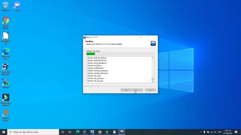
Task: Click the volume tray icon
Action: (215, 132)
